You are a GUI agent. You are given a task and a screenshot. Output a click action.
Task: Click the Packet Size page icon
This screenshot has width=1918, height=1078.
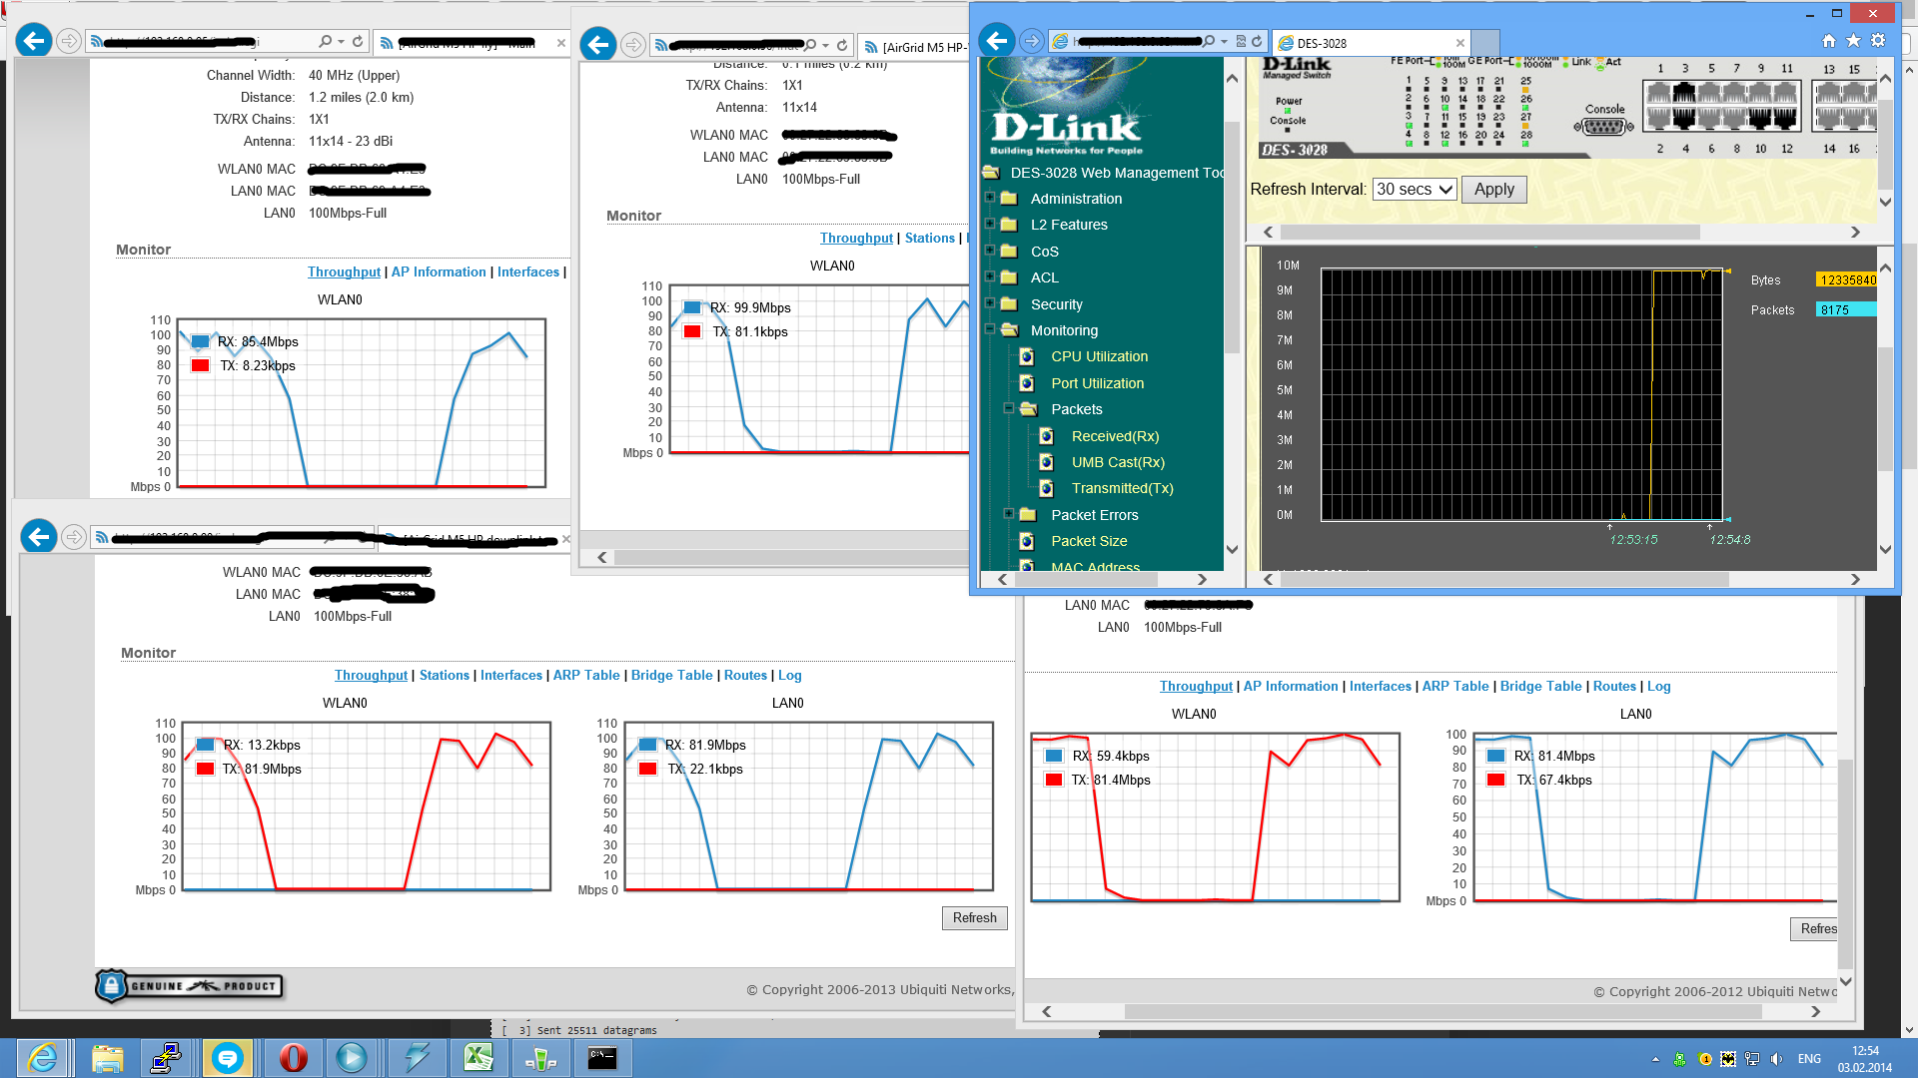(x=1026, y=541)
